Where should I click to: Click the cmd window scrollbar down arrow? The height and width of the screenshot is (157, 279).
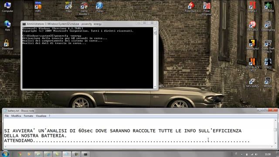pyautogui.click(x=155, y=87)
